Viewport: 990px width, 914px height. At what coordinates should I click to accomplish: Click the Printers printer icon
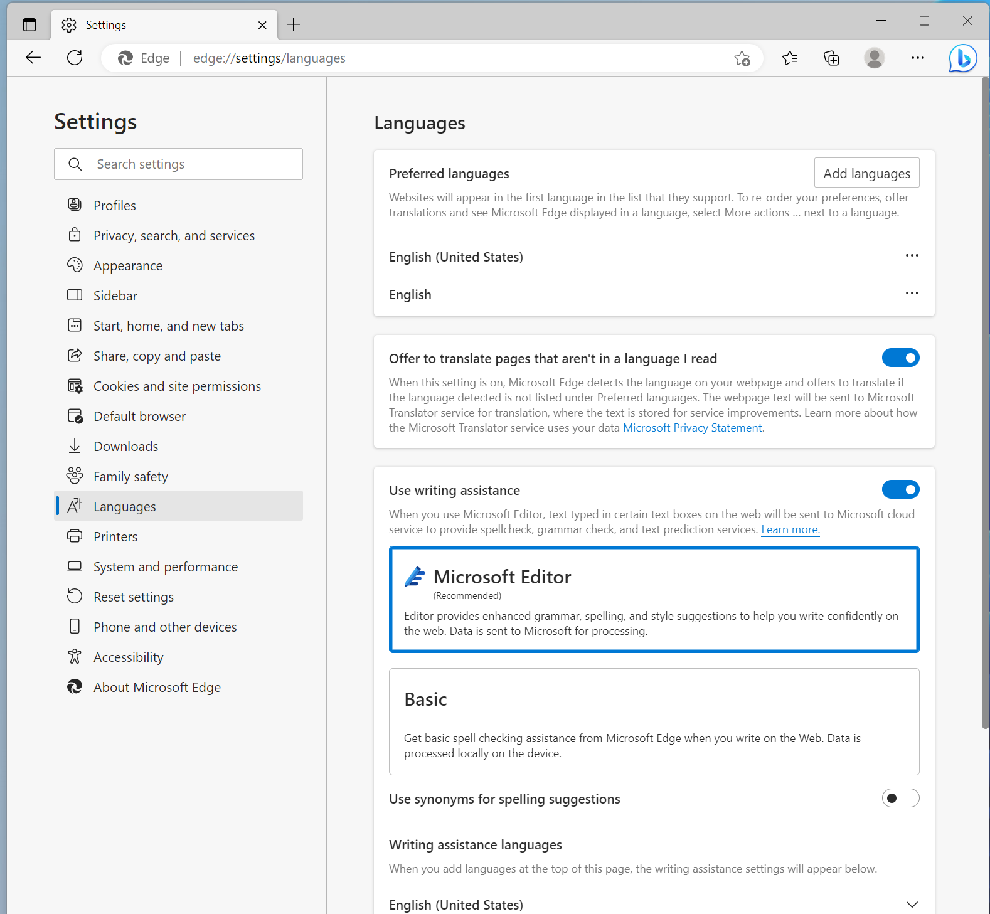pos(75,536)
